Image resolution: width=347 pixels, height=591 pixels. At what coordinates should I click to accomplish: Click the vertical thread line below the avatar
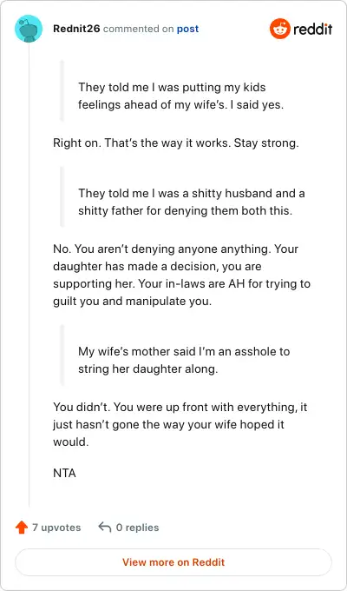point(29,276)
